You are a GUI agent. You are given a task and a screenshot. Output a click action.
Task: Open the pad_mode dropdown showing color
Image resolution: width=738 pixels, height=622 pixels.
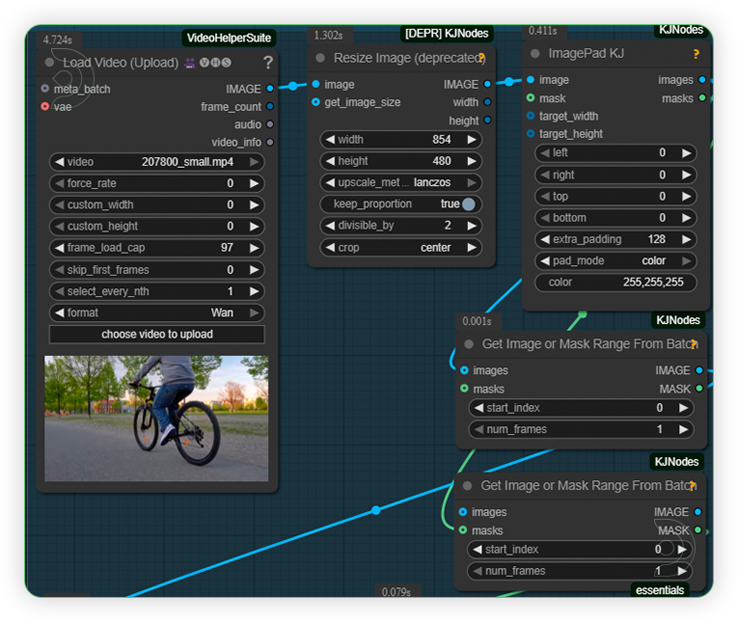click(x=615, y=260)
